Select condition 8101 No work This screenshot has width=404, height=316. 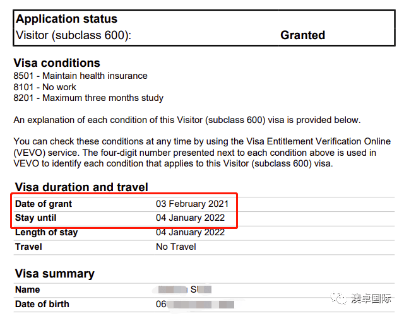coord(45,87)
